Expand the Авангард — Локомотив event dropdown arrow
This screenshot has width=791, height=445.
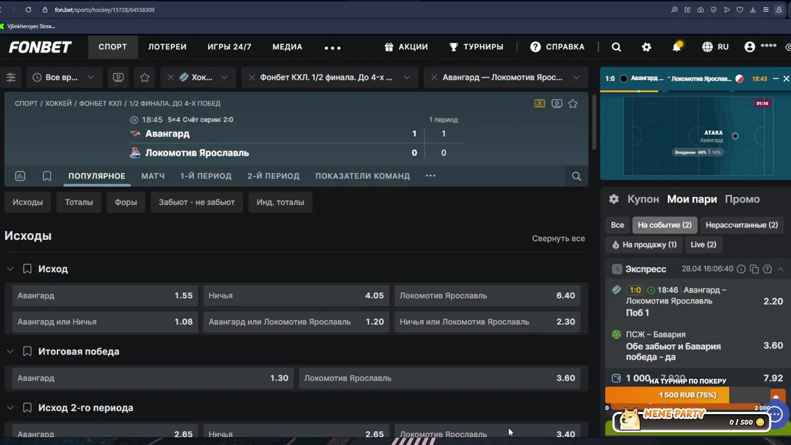(x=576, y=77)
